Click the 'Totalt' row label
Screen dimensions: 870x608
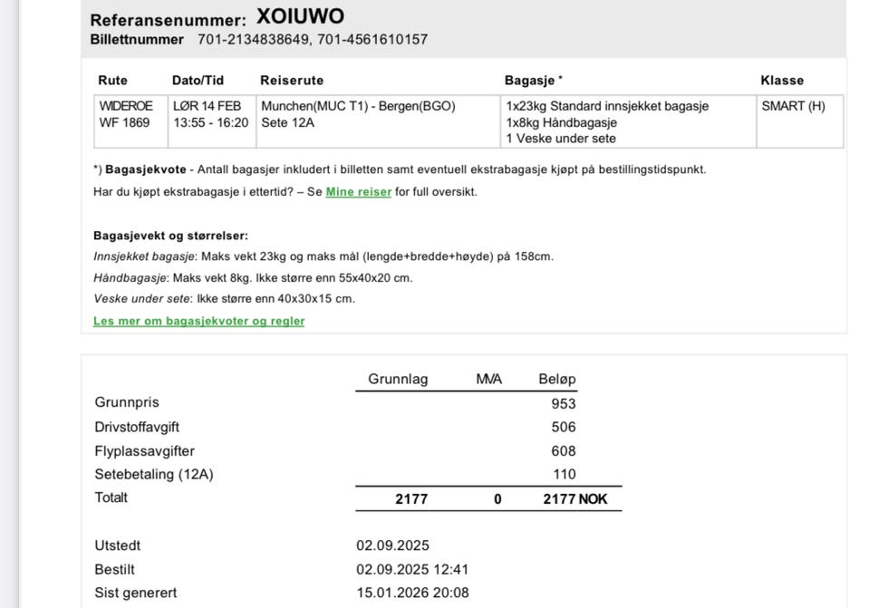(111, 497)
